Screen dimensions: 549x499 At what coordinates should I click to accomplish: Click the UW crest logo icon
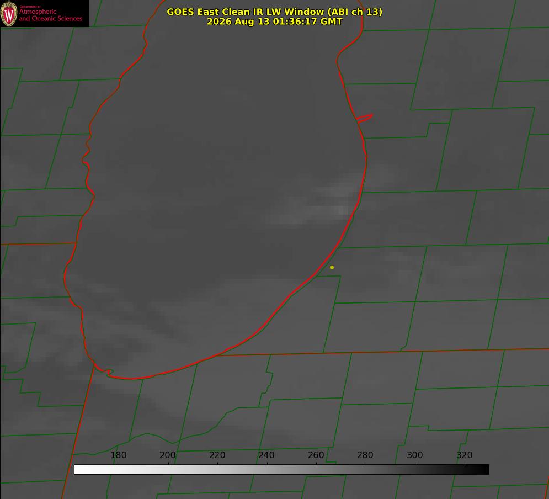9,13
